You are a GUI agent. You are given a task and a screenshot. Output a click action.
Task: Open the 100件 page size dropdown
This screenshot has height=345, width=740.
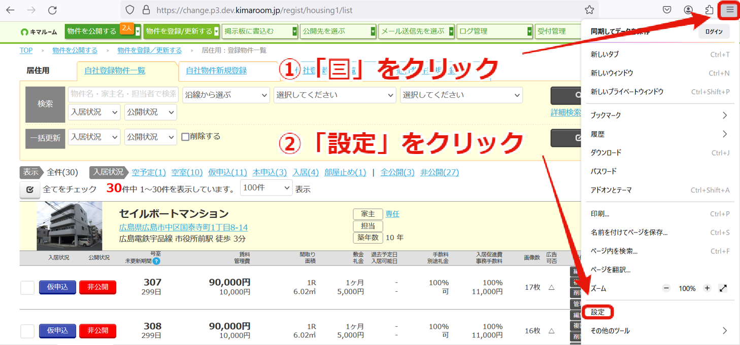point(266,188)
